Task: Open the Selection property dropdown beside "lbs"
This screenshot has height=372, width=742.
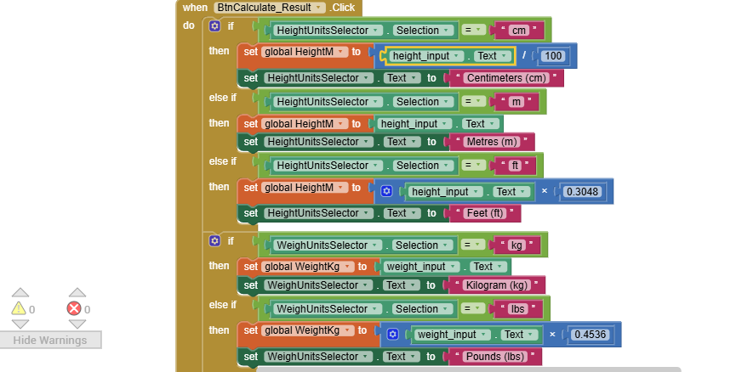Action: coord(447,309)
